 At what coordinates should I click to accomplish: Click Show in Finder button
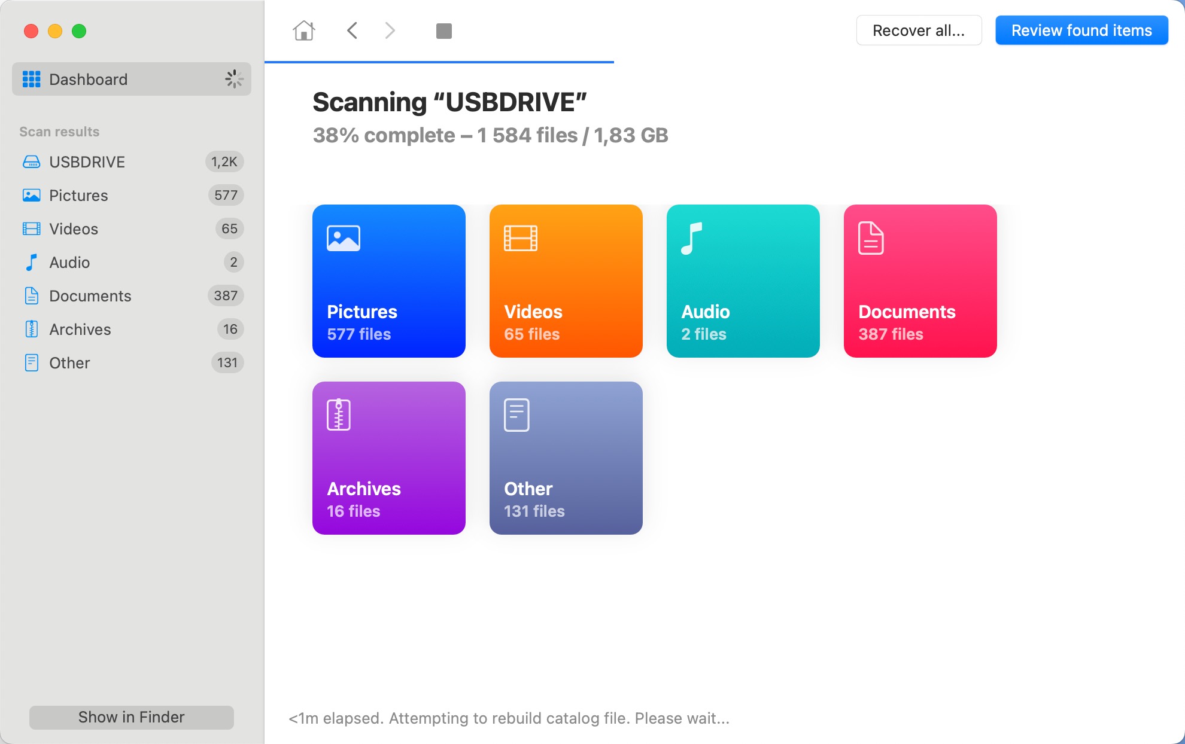click(132, 717)
